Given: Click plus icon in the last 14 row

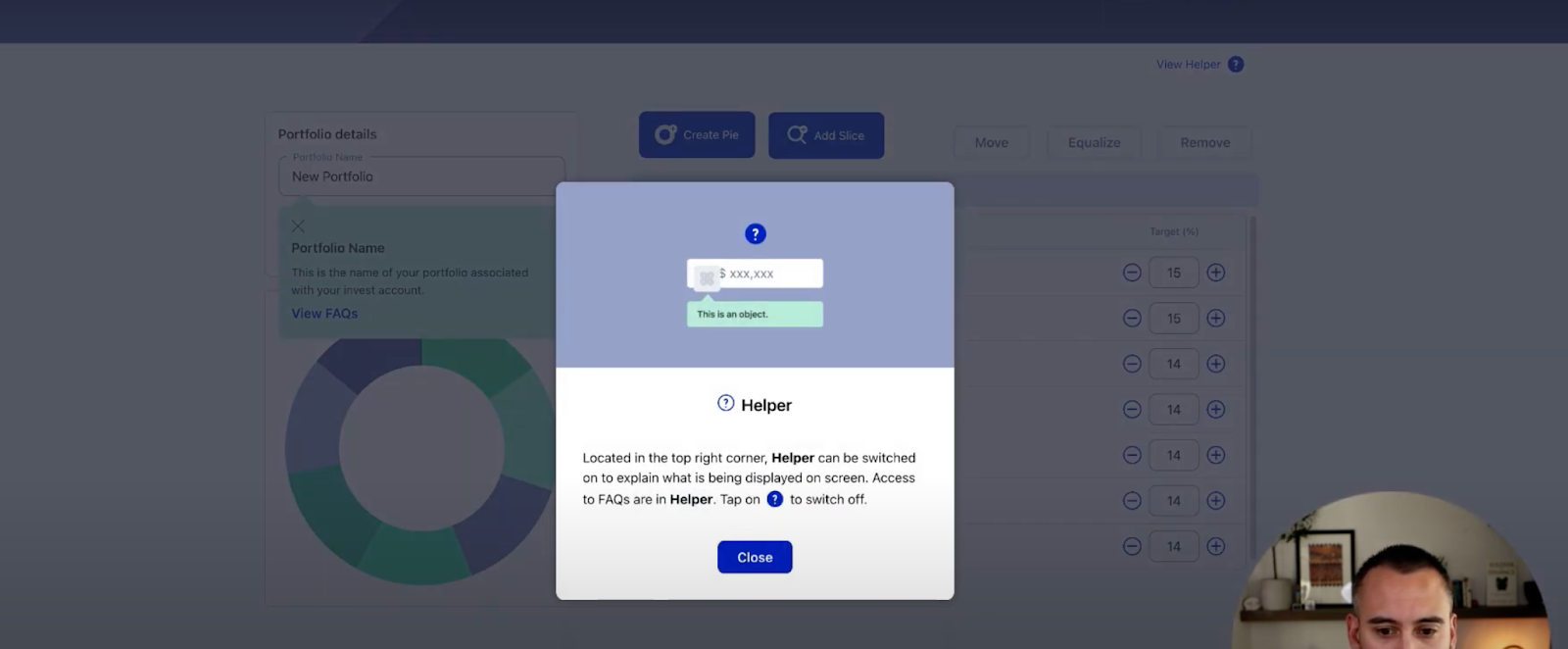Looking at the screenshot, I should pos(1216,546).
